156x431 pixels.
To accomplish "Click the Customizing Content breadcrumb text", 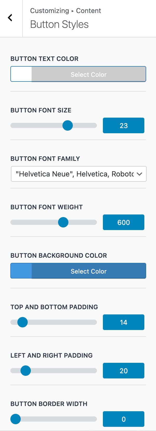I will tap(65, 11).
